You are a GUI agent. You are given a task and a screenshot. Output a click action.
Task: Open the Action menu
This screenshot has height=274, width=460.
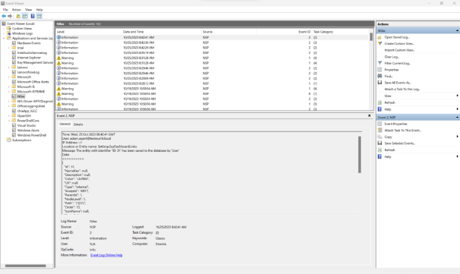17,10
